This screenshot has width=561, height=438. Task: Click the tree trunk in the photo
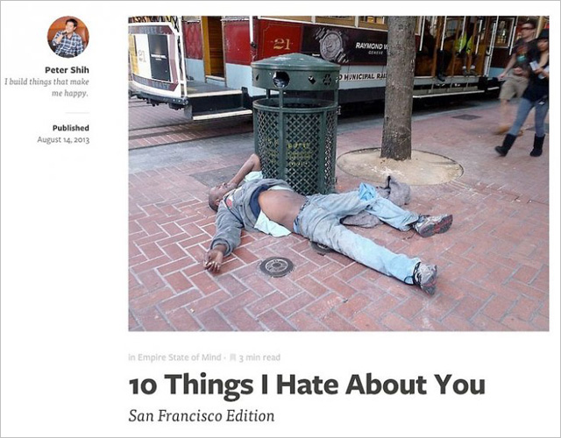[x=398, y=87]
